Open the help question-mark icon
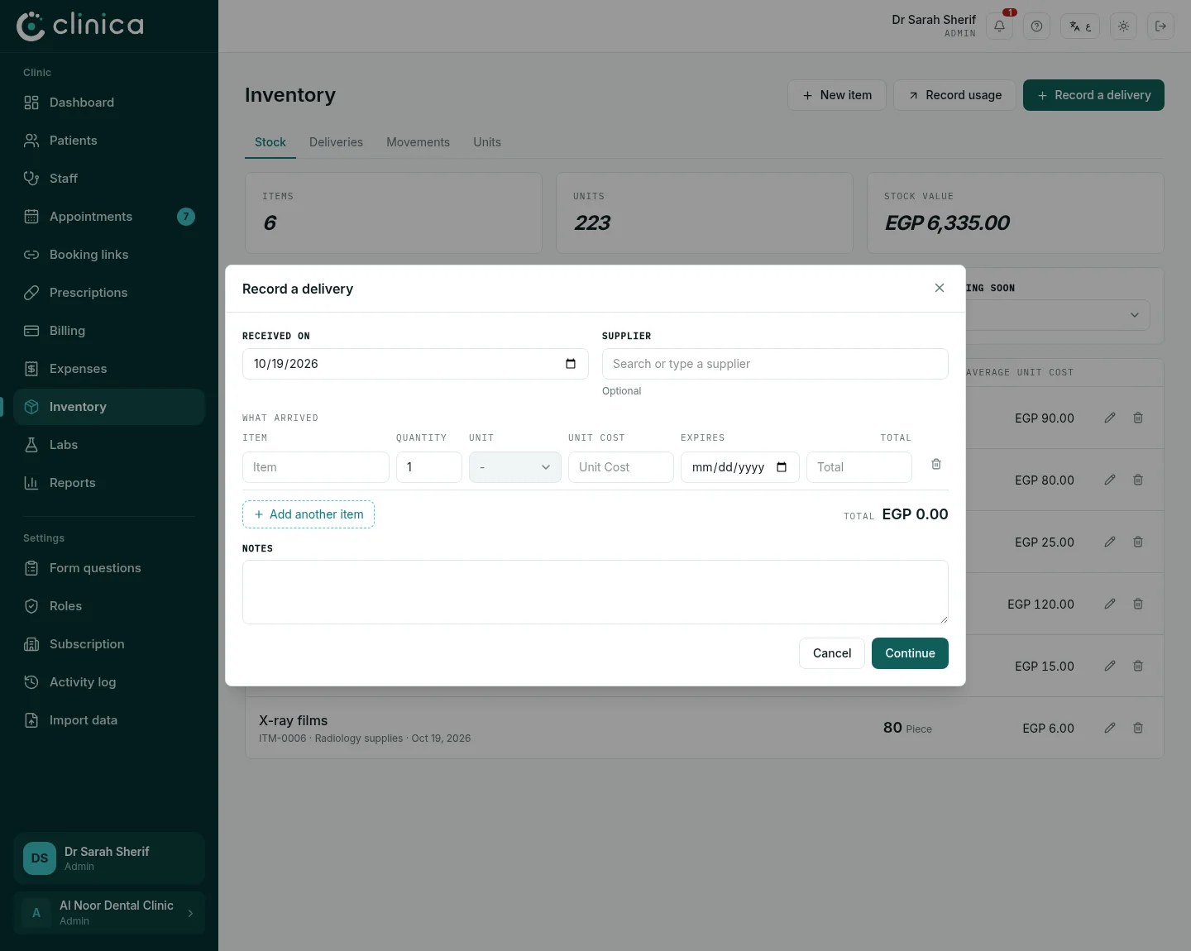Viewport: 1191px width, 951px height. click(x=1036, y=26)
